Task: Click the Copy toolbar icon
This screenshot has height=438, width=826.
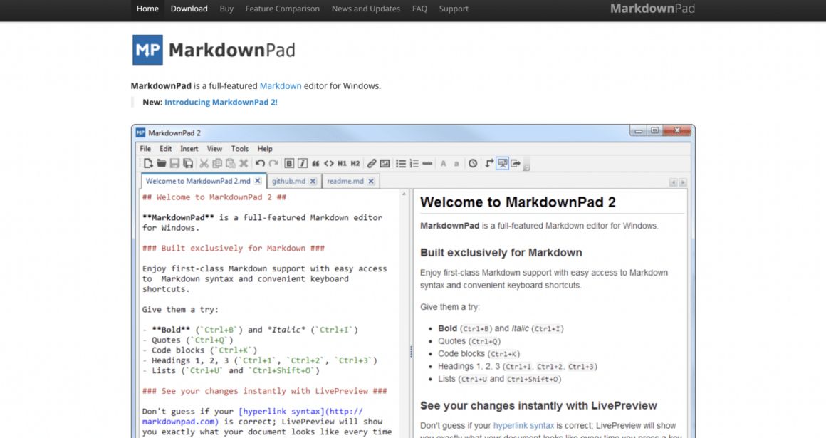Action: [x=217, y=163]
